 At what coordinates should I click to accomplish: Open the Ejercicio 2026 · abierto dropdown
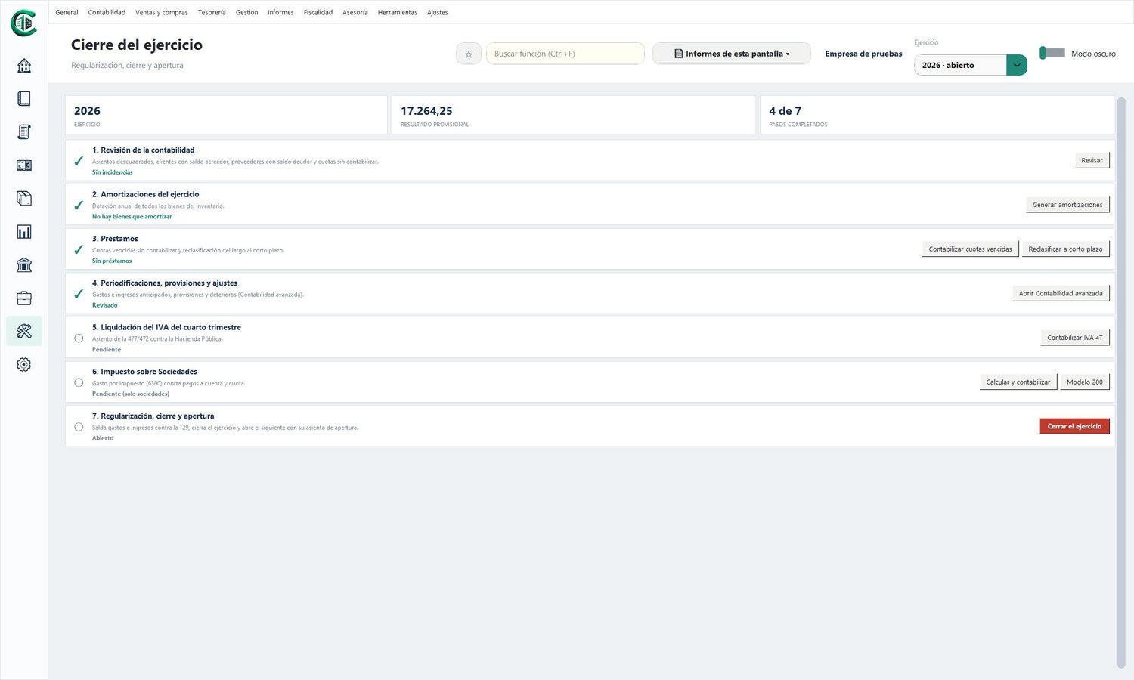[x=970, y=65]
